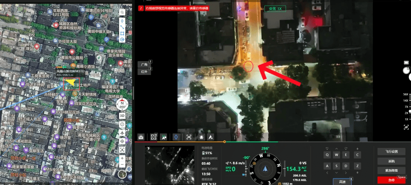Set zoom level to 7X
411x185 pixels.
(x=406, y=107)
